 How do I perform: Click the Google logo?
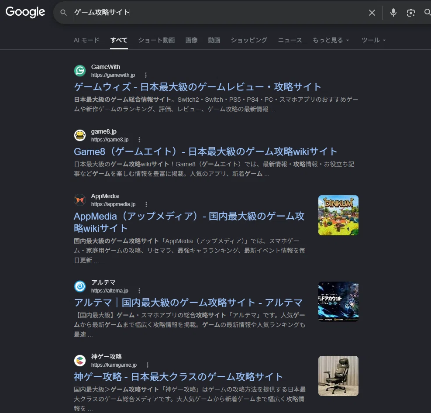(25, 12)
